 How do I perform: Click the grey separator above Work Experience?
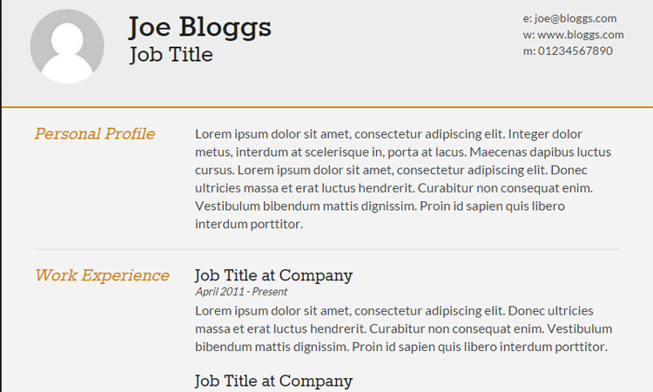pos(327,249)
